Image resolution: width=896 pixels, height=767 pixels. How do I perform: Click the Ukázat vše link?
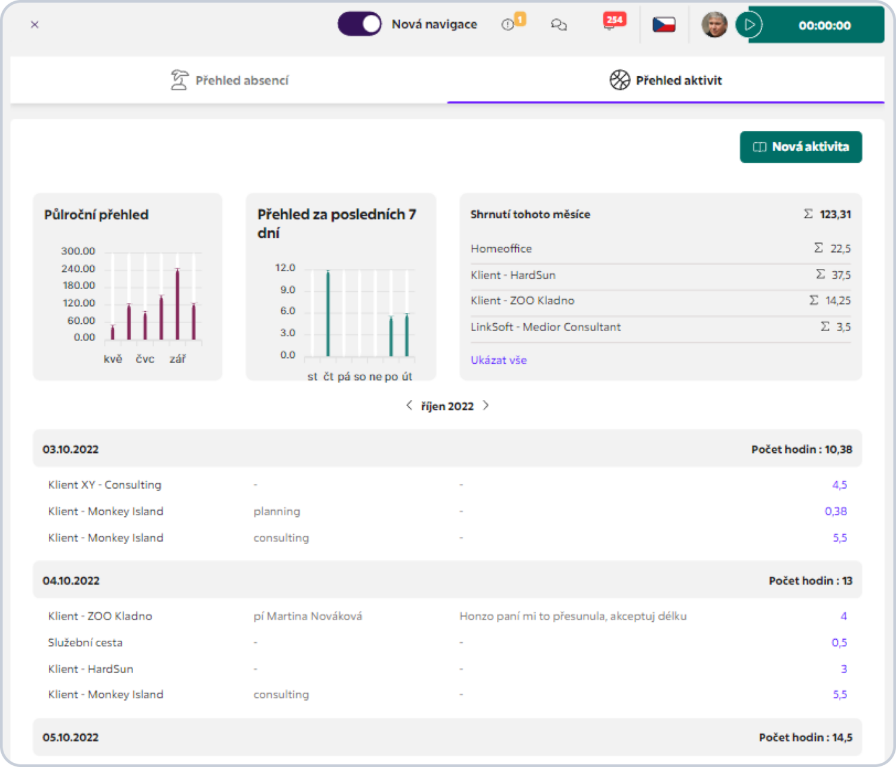click(498, 360)
